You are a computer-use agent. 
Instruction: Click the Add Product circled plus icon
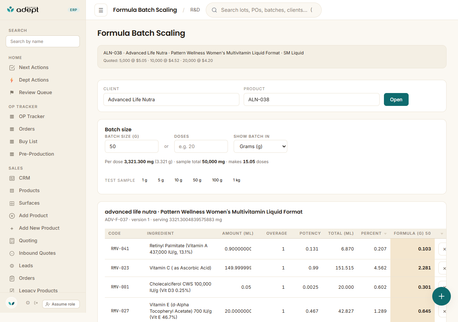pos(12,216)
